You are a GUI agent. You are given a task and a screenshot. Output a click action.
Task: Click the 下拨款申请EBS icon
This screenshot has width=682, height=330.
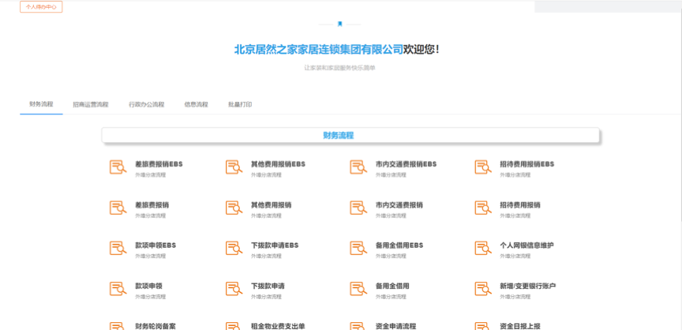click(x=234, y=249)
